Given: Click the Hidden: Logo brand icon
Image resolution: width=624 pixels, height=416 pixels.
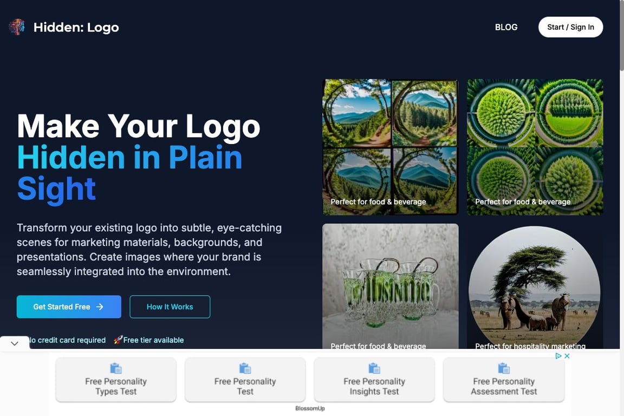Looking at the screenshot, I should click(x=17, y=27).
